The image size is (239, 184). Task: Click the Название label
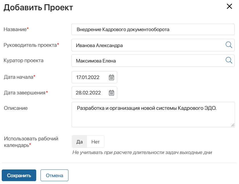click(x=16, y=29)
